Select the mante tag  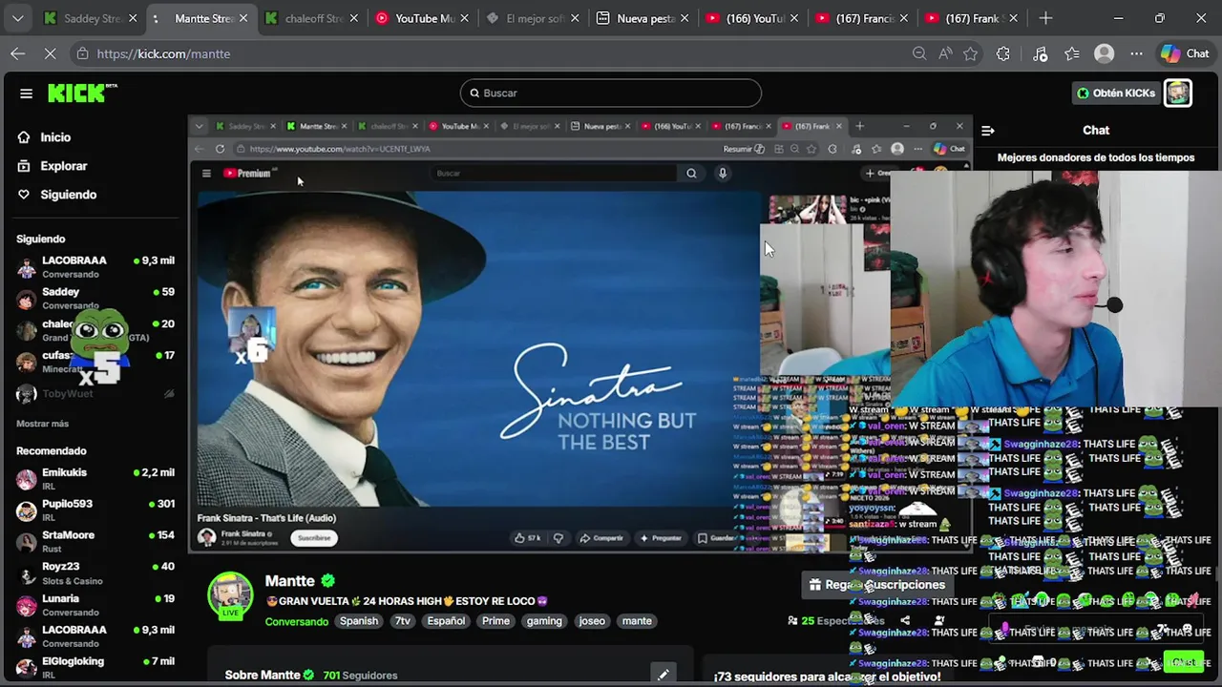(637, 621)
